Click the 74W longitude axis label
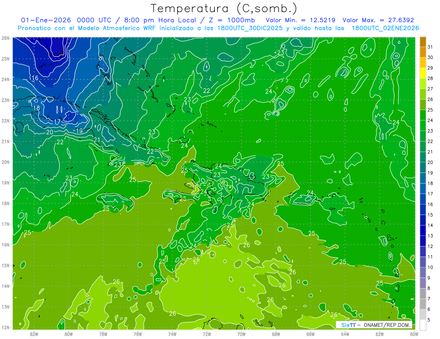 (172, 334)
